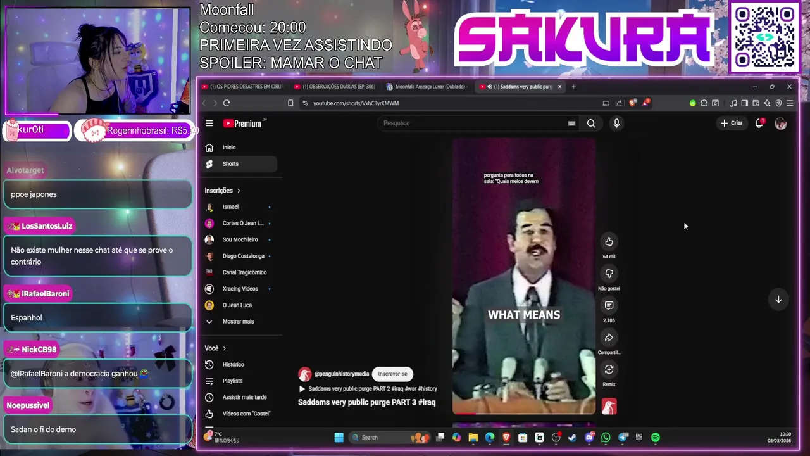
Task: Close the Saddams very public purge tab
Action: pyautogui.click(x=559, y=87)
